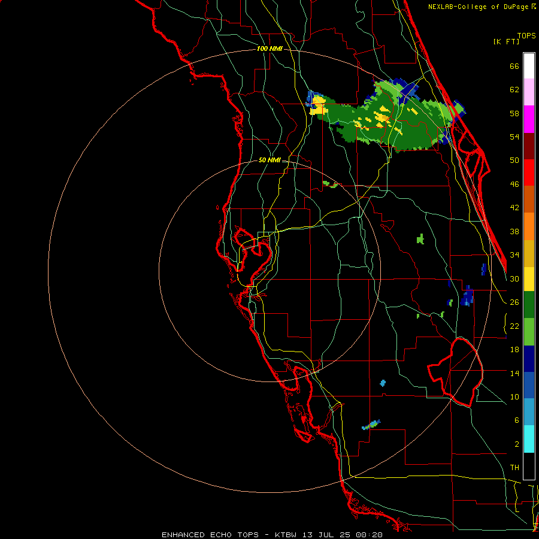Click the light pink swatch between 58 and 62
539x539 pixels.
pyautogui.click(x=529, y=92)
